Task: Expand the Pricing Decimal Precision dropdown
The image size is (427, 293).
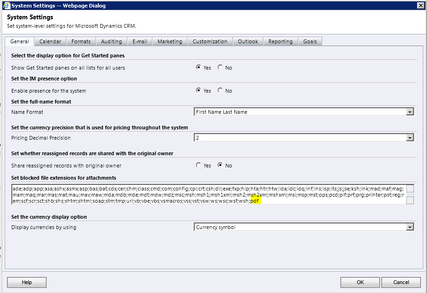Action: (410, 138)
